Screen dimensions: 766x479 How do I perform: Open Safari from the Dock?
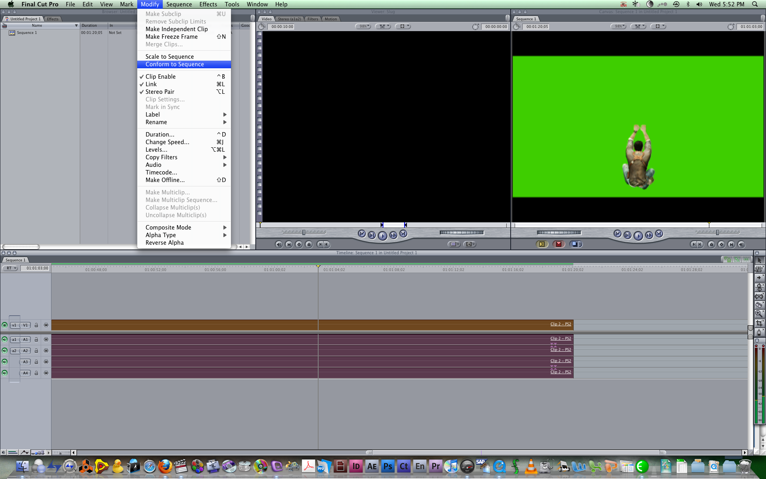click(x=150, y=466)
